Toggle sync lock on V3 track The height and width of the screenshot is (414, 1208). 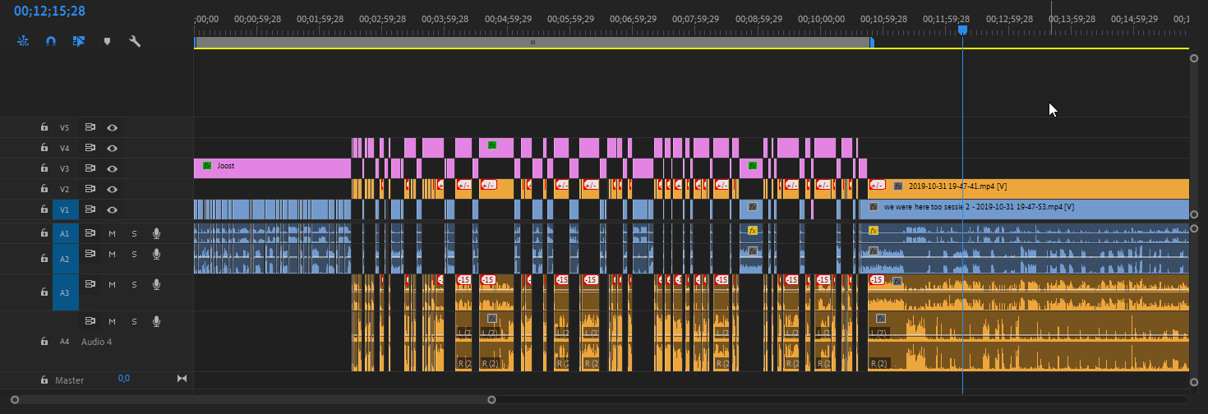point(90,168)
